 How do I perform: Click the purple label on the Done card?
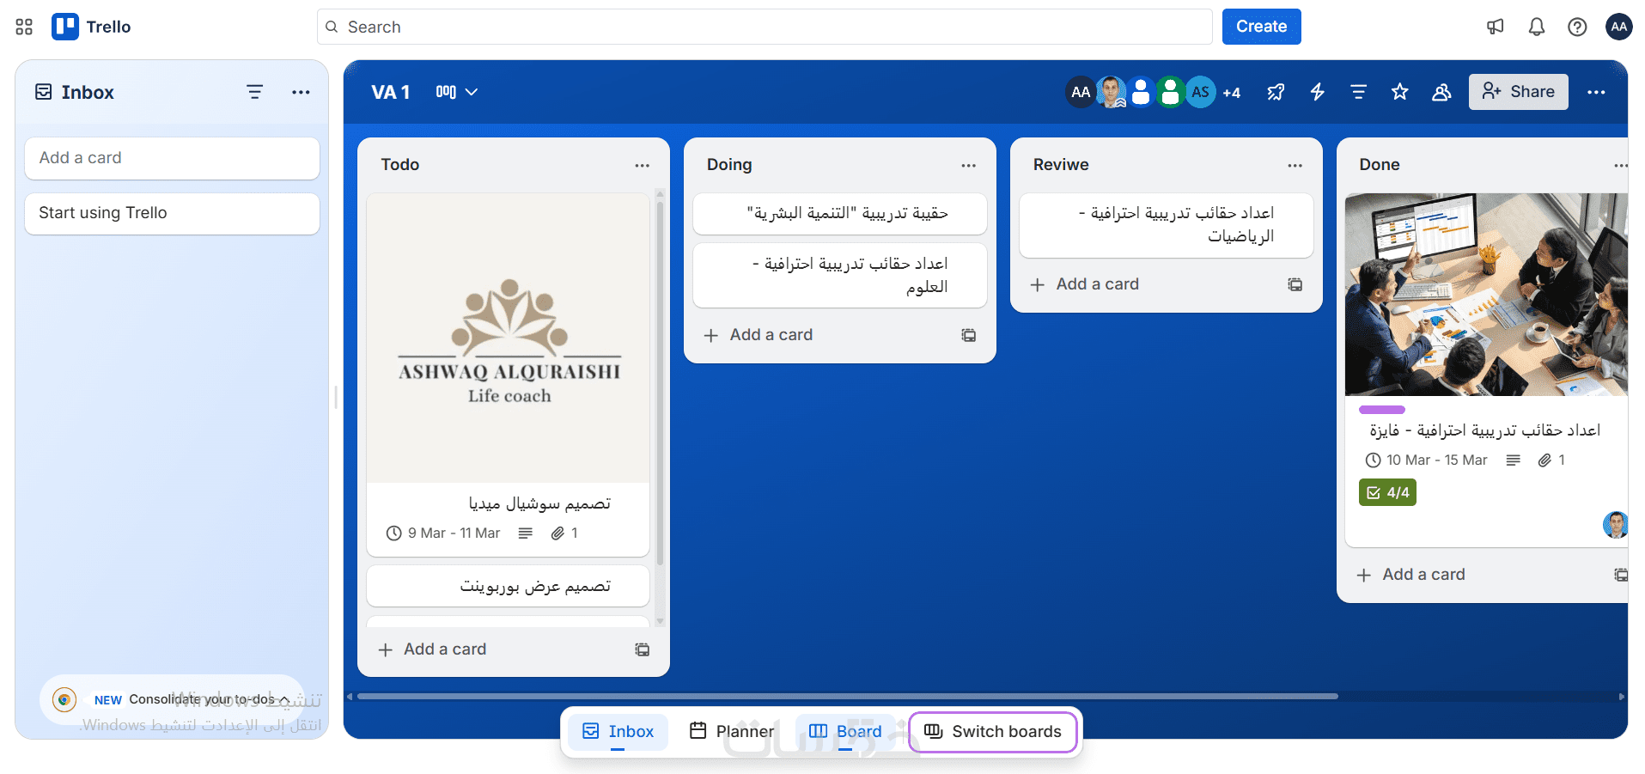(x=1381, y=410)
